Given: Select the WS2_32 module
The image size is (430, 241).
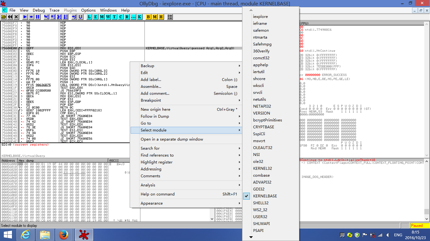Looking at the screenshot, I should tap(271, 210).
